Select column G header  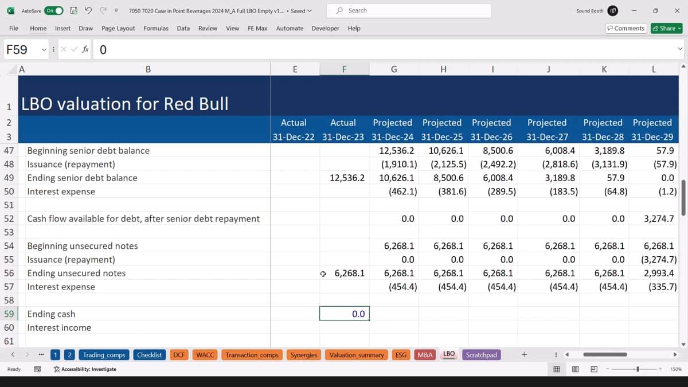[394, 69]
